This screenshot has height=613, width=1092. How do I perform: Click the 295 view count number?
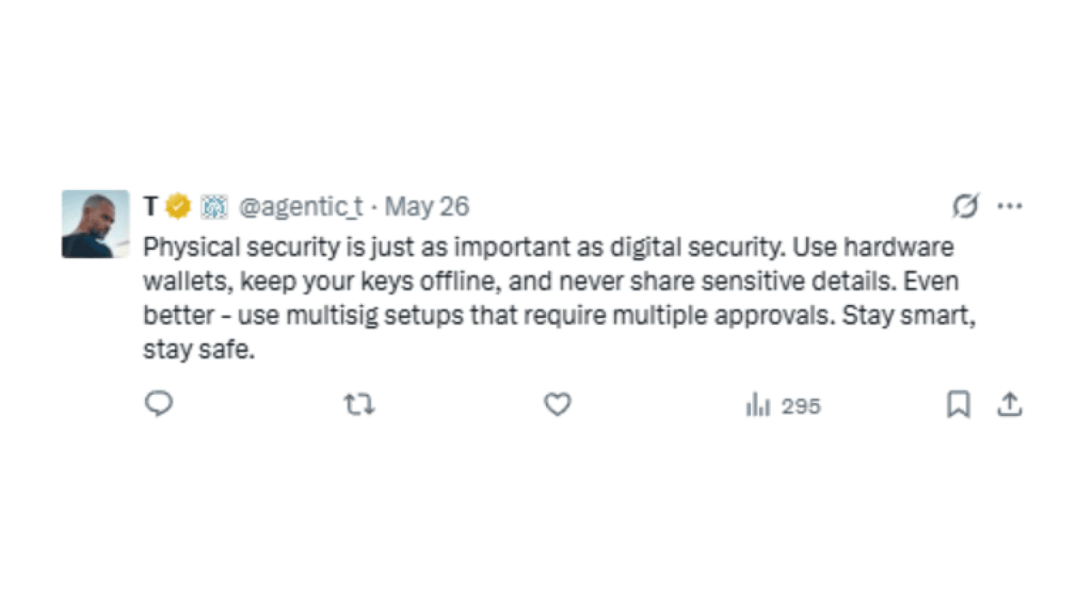coord(801,406)
